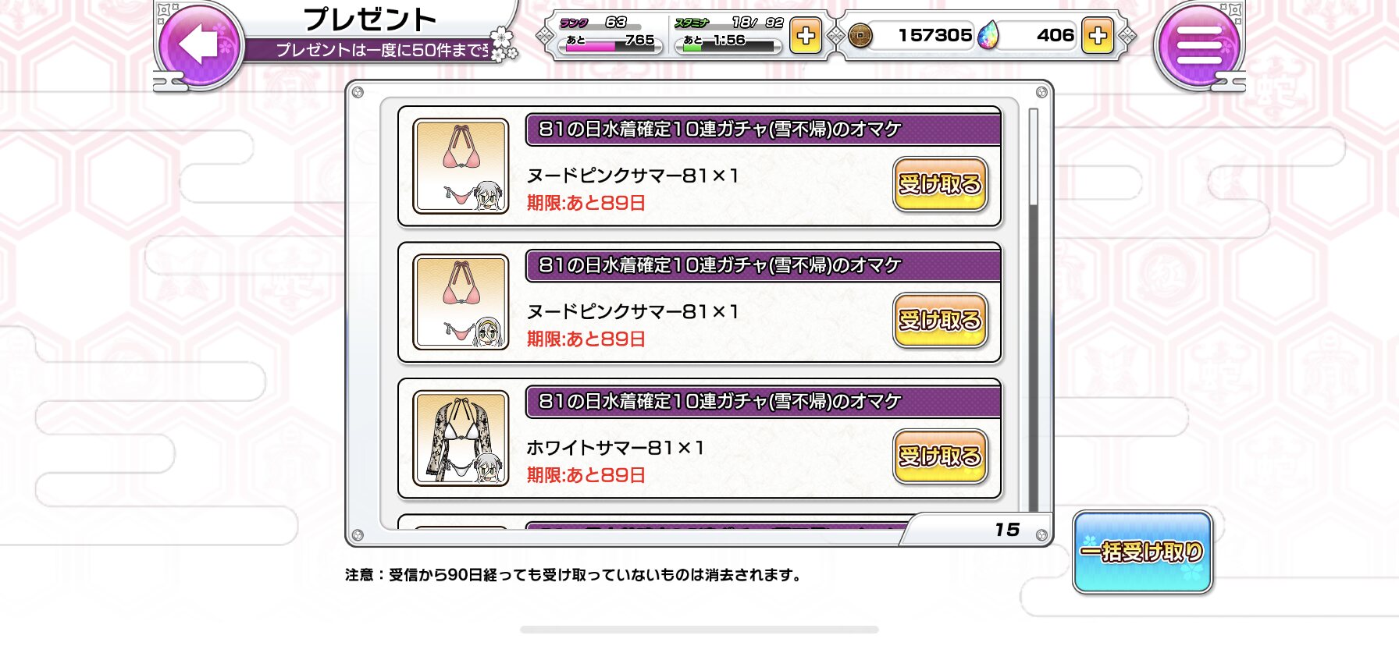Image resolution: width=1399 pixels, height=646 pixels.
Task: Tap the coin amount 157305
Action: click(934, 35)
